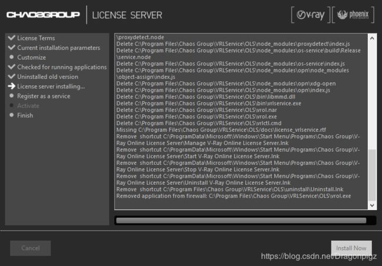
Task: Click checkmark beside Current installation parameters
Action: (11, 48)
